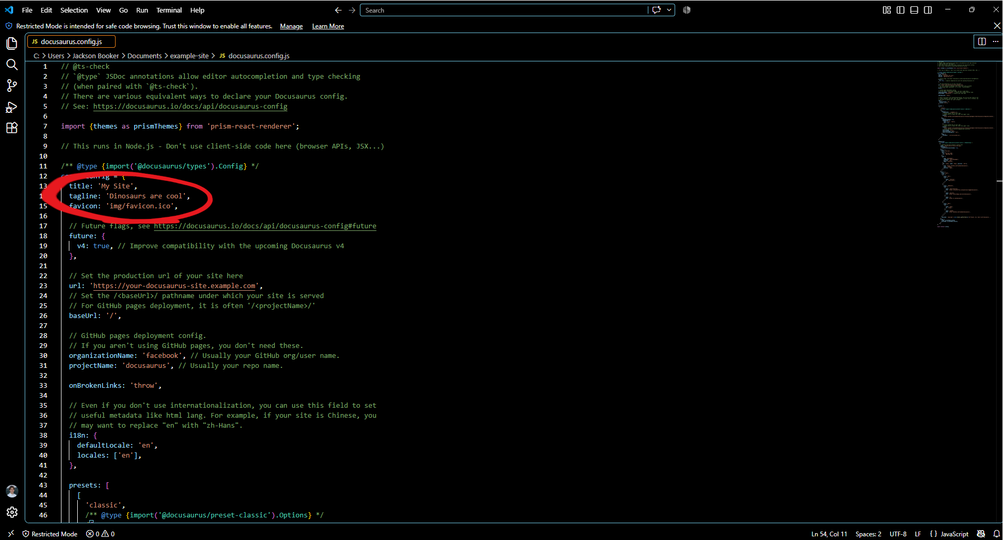Screen dimensions: 1003x540
Task: Toggle the bottom Panel visibility
Action: coord(914,10)
